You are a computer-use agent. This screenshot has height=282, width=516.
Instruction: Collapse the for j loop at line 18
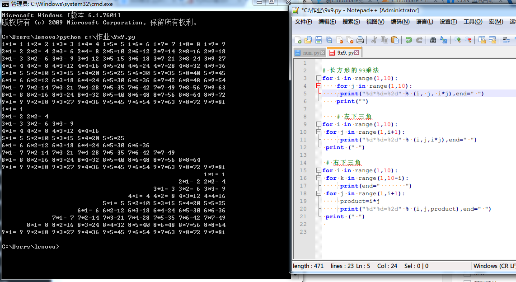(319, 193)
